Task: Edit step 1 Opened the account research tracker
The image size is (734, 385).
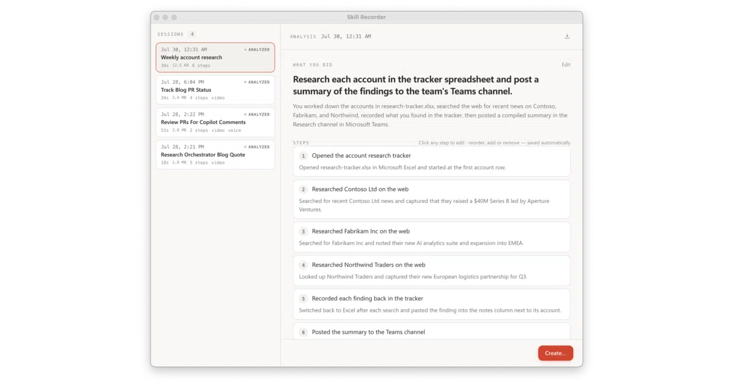Action: (x=431, y=161)
